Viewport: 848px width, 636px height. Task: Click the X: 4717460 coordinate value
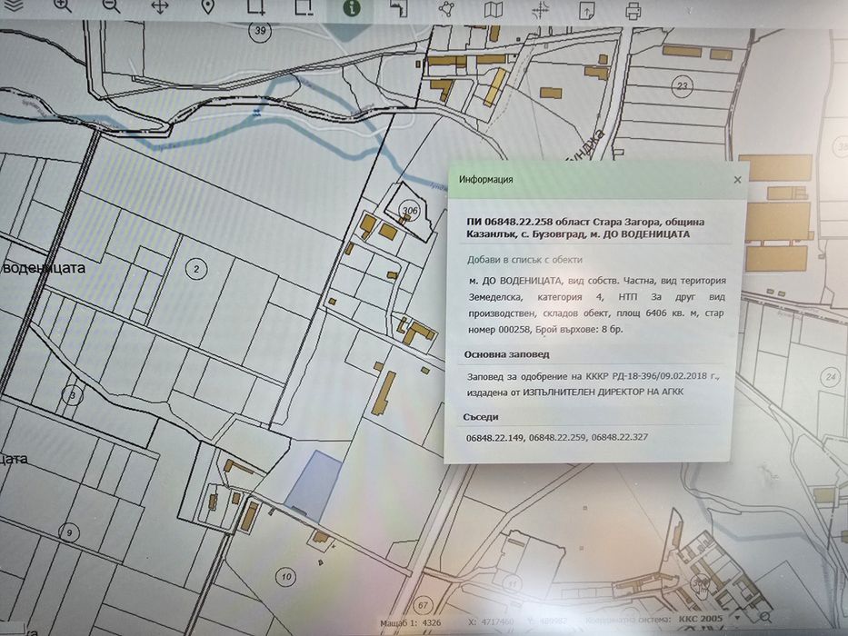(x=491, y=622)
